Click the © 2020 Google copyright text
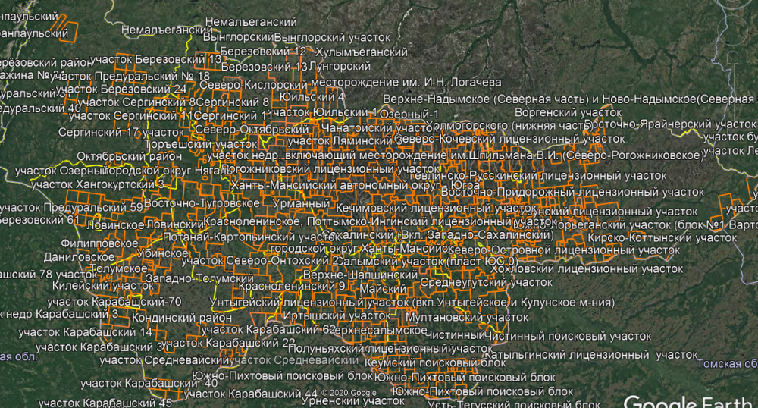This screenshot has height=408, width=758. coord(349,392)
